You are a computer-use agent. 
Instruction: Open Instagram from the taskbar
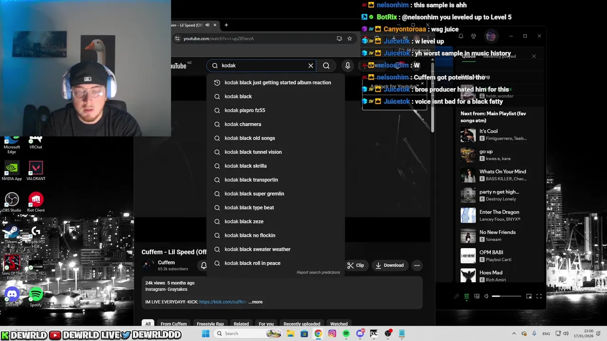(x=332, y=333)
